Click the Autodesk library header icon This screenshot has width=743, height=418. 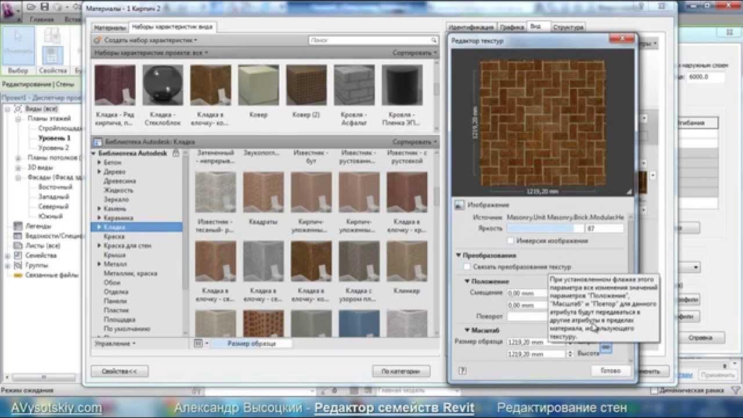point(98,142)
